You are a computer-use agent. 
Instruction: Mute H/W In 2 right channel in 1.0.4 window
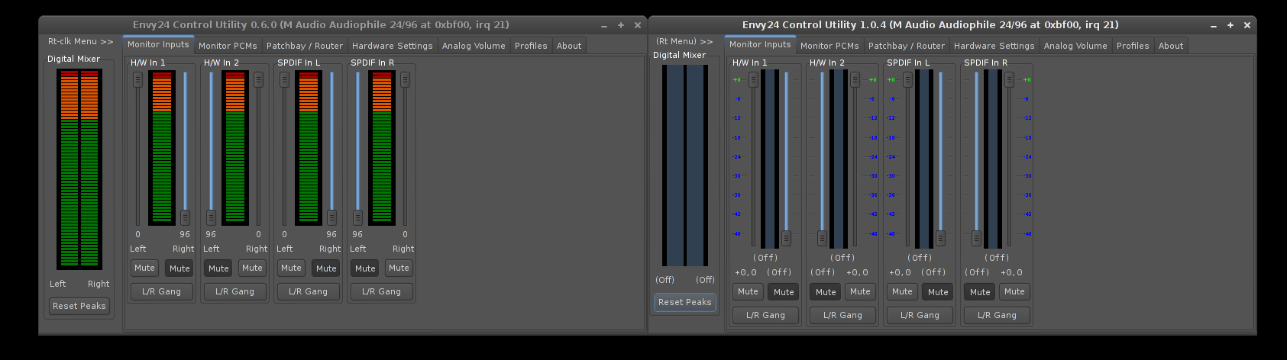pyautogui.click(x=860, y=291)
